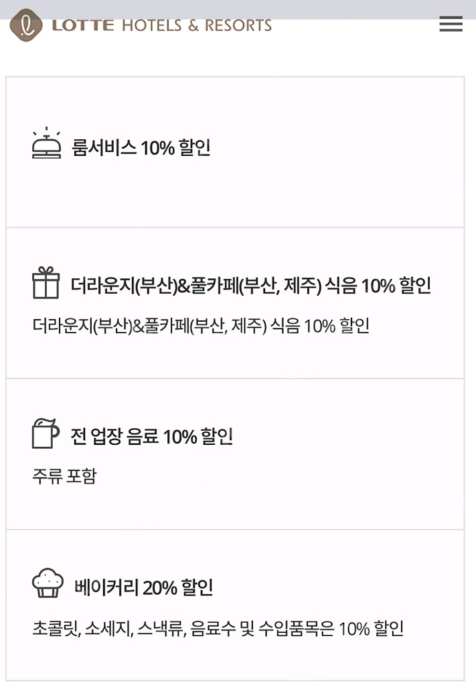This screenshot has width=476, height=685.
Task: Select the 전 업장 음료 10% 할인 heading
Action: click(152, 437)
